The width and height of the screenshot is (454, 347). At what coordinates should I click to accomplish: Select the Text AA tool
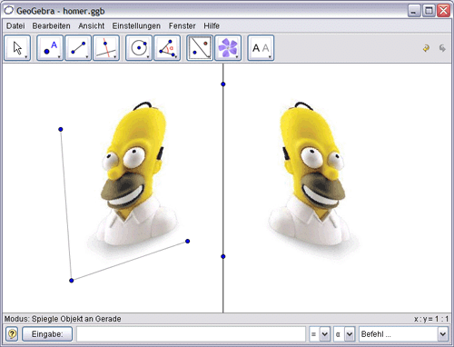coord(261,47)
